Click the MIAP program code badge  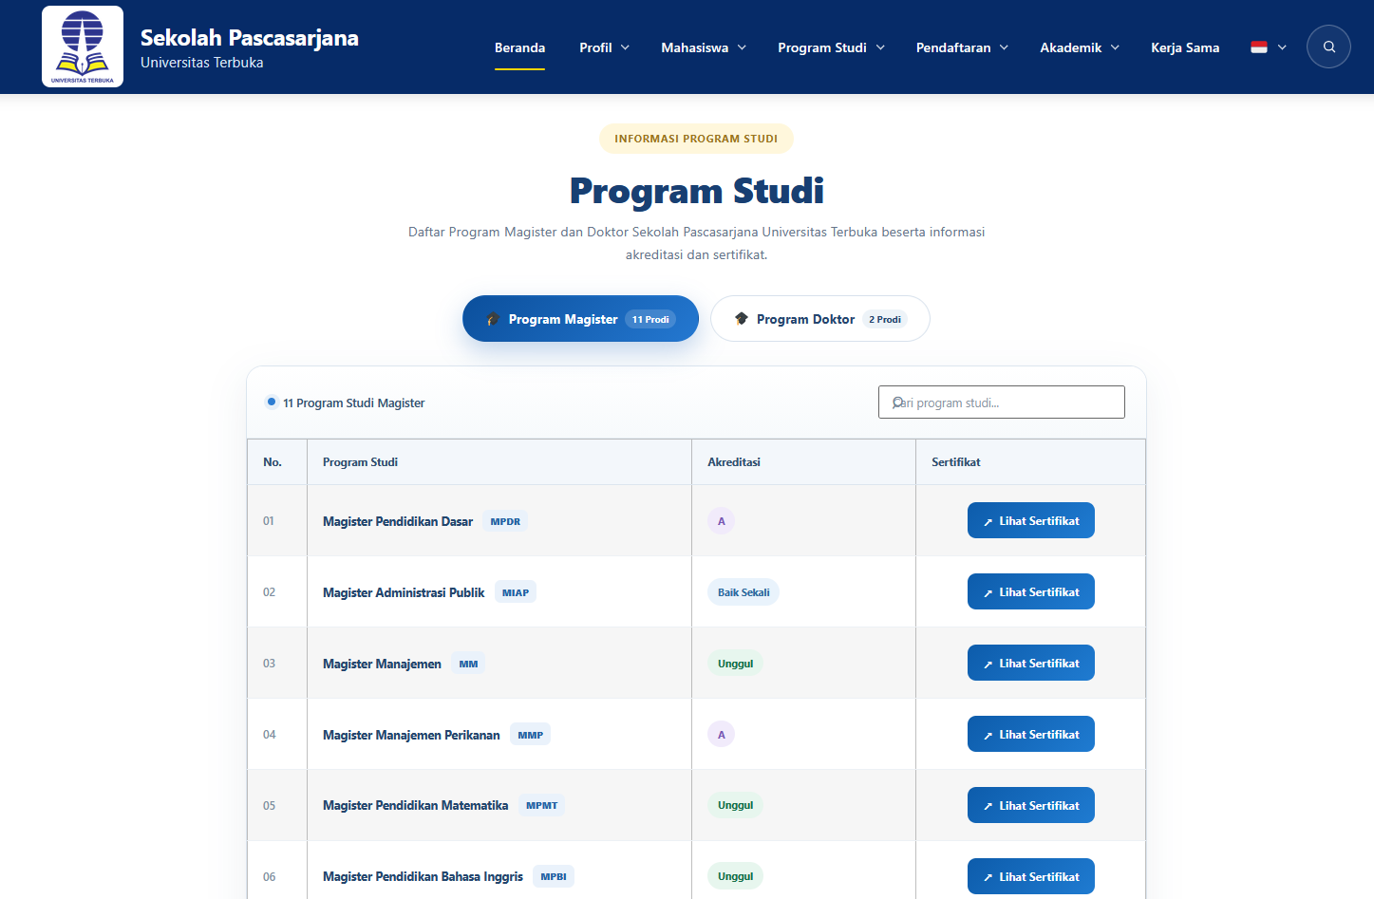516,592
